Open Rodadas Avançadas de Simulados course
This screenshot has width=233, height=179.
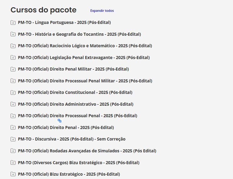(x=87, y=151)
